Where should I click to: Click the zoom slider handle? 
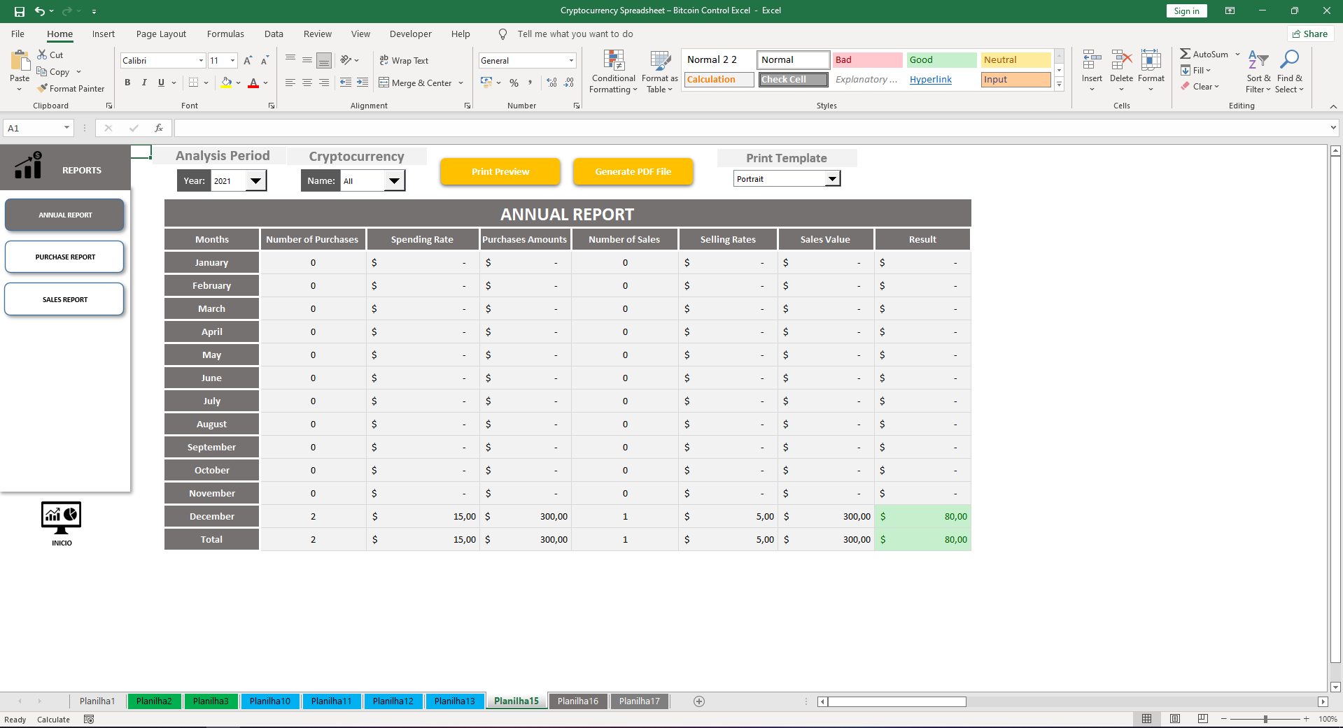(1265, 719)
